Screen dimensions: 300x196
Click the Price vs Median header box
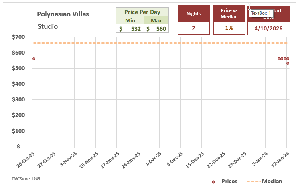pyautogui.click(x=229, y=14)
